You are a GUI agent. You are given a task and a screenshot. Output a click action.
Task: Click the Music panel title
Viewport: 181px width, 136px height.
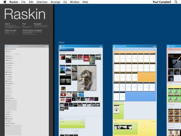173,46
